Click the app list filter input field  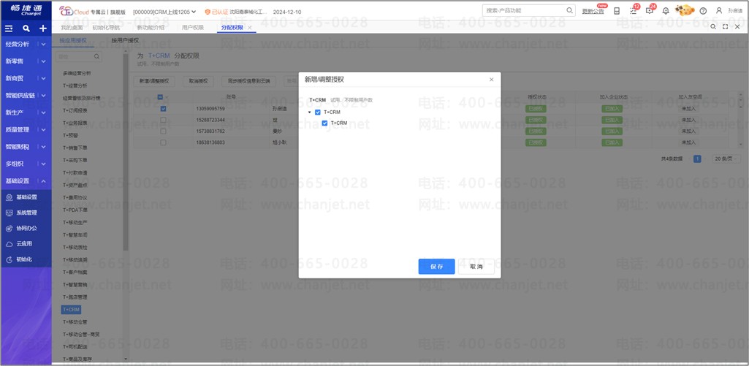coord(79,56)
